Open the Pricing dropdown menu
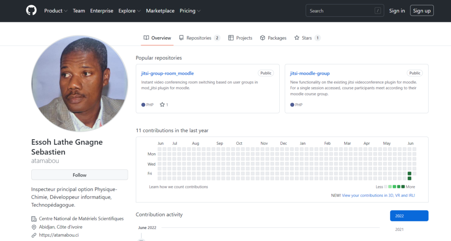Viewport: 451px width, 241px height. tap(190, 11)
